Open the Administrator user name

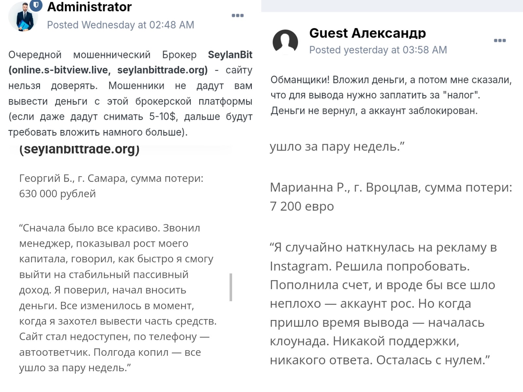[x=89, y=7]
